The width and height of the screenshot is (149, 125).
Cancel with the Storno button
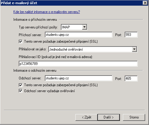click(x=134, y=117)
